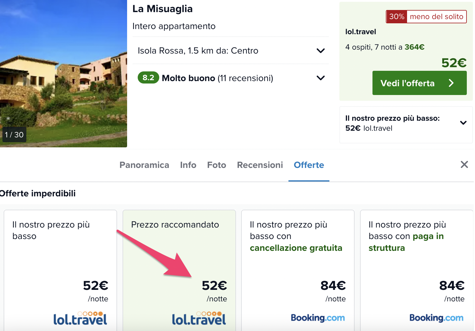Click the Vedi l'offerta button
This screenshot has width=475, height=331.
(419, 83)
